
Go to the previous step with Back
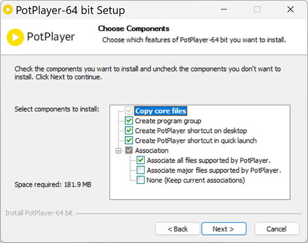[x=178, y=229]
